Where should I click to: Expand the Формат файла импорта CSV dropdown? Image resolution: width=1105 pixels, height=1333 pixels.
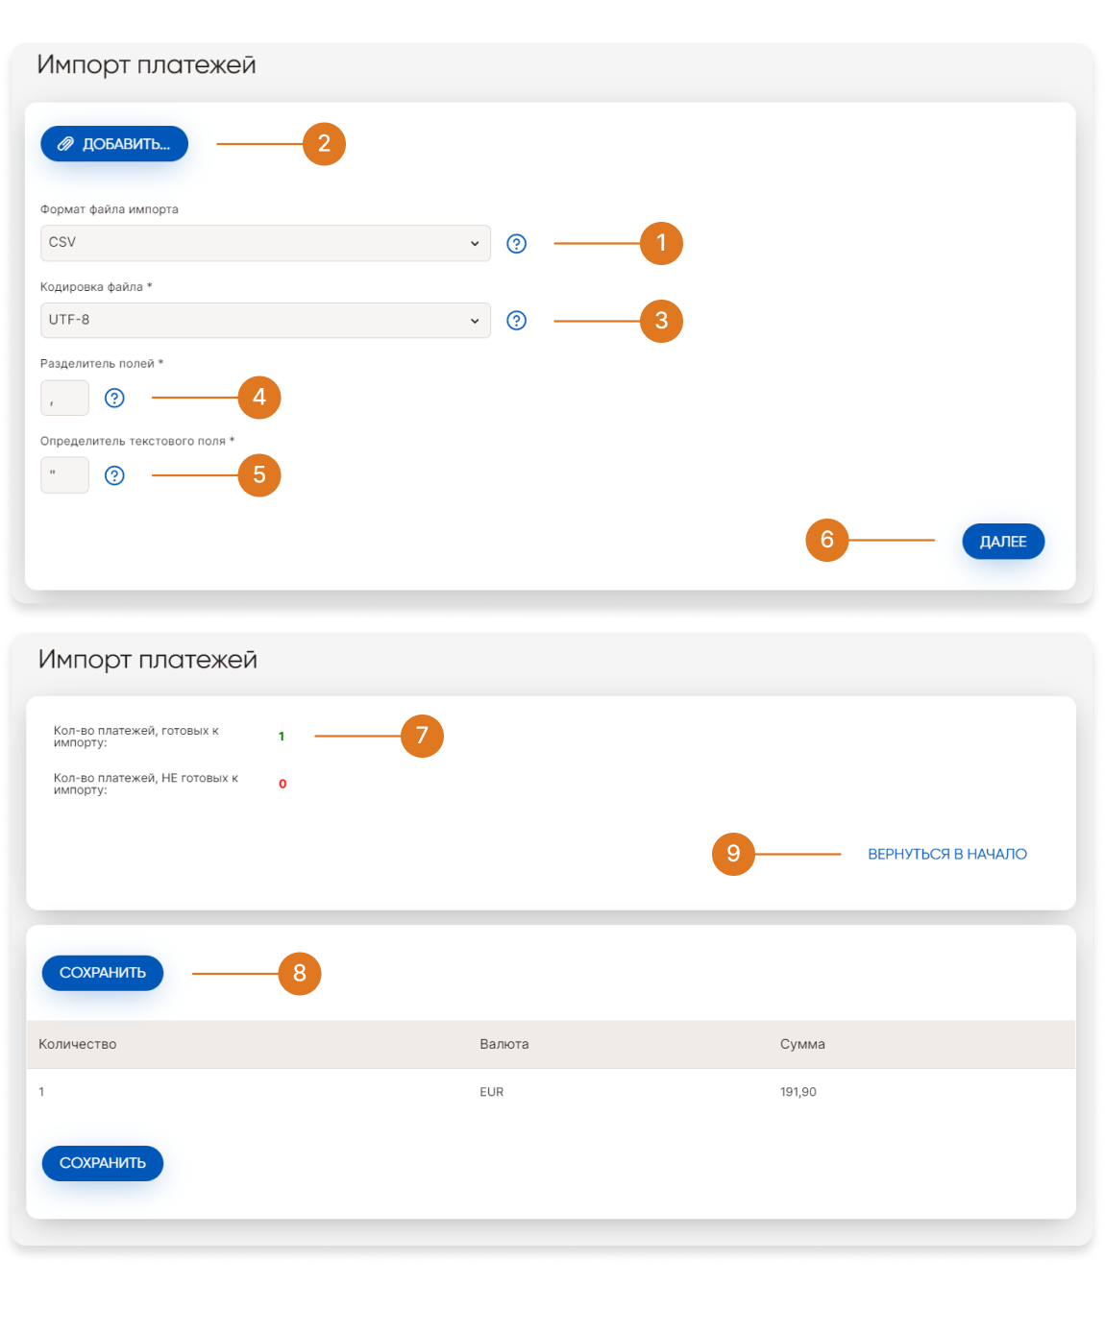tap(265, 243)
